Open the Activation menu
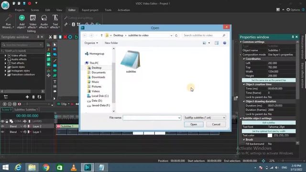 (x=124, y=10)
